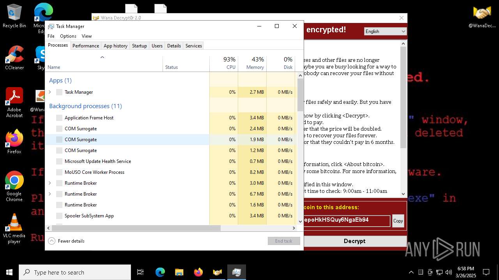Click the End task button
Image resolution: width=499 pixels, height=280 pixels.
pos(284,241)
